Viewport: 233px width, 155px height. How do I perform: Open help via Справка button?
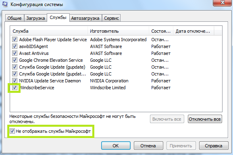pos(214,146)
